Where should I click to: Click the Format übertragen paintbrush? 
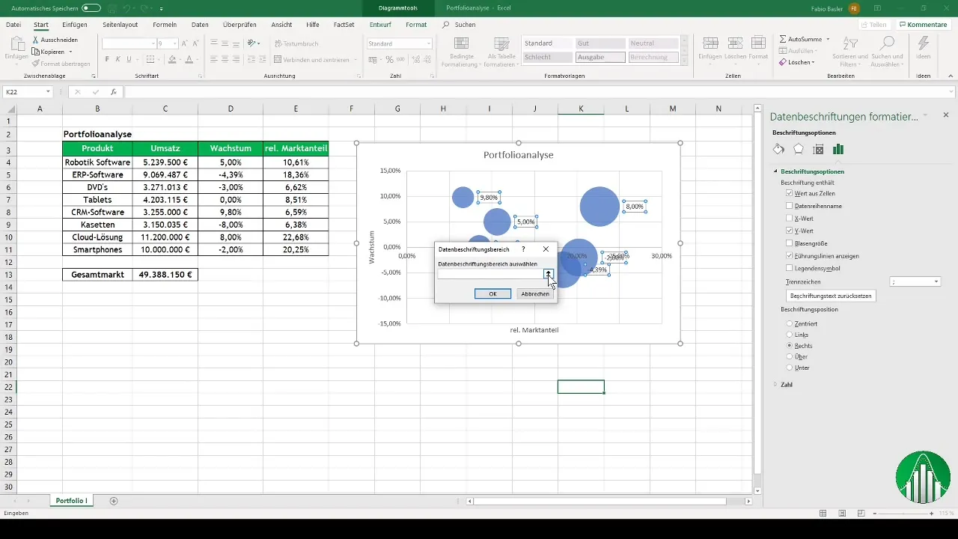point(35,64)
